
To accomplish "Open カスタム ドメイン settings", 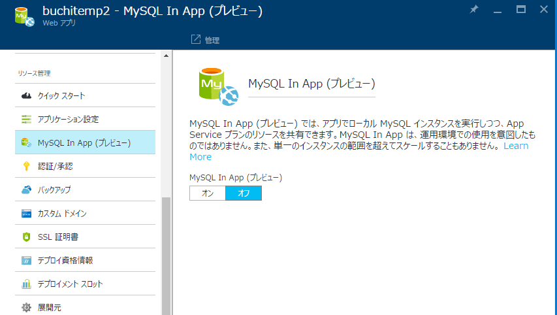I will (86, 213).
